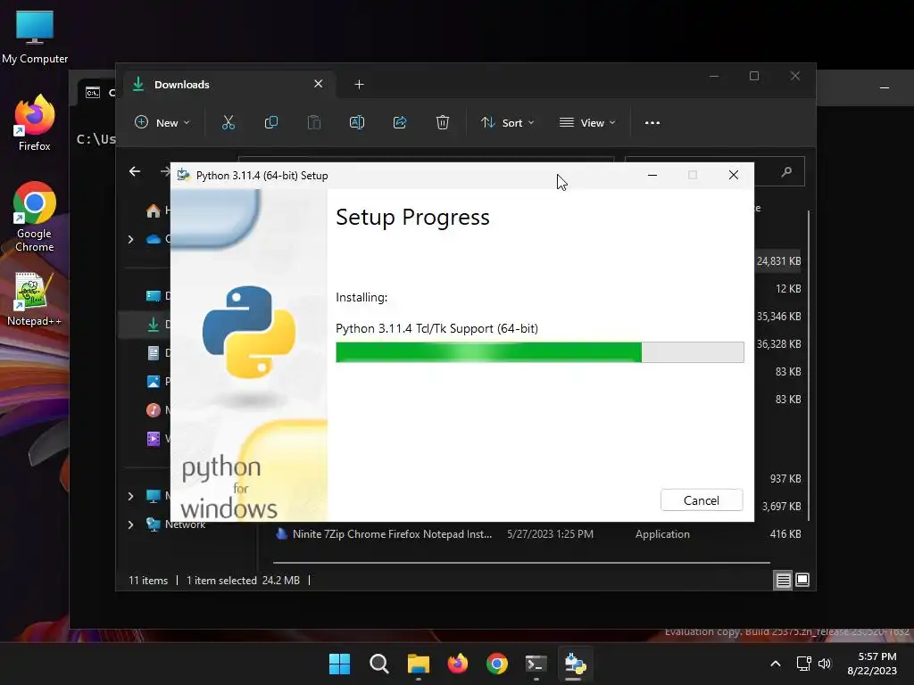Cancel the Python setup installation
This screenshot has height=685, width=914.
pyautogui.click(x=702, y=500)
